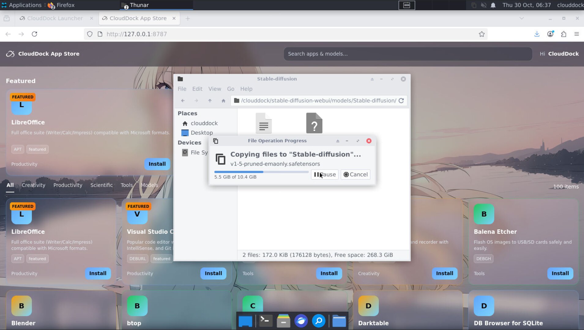Click the search apps and models field

(x=408, y=54)
